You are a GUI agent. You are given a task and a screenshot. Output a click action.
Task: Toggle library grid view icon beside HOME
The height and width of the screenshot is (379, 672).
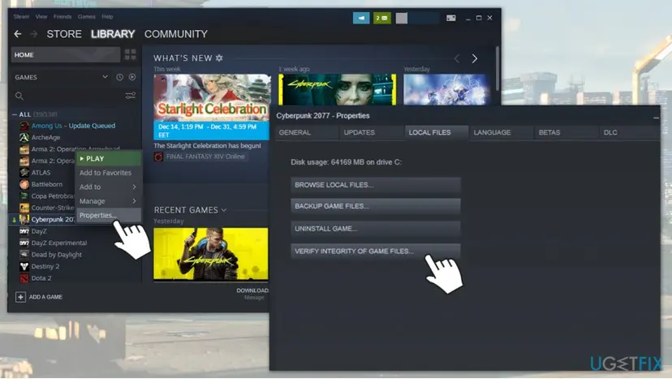(x=131, y=54)
